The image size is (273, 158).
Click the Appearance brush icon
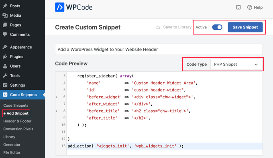click(5, 47)
